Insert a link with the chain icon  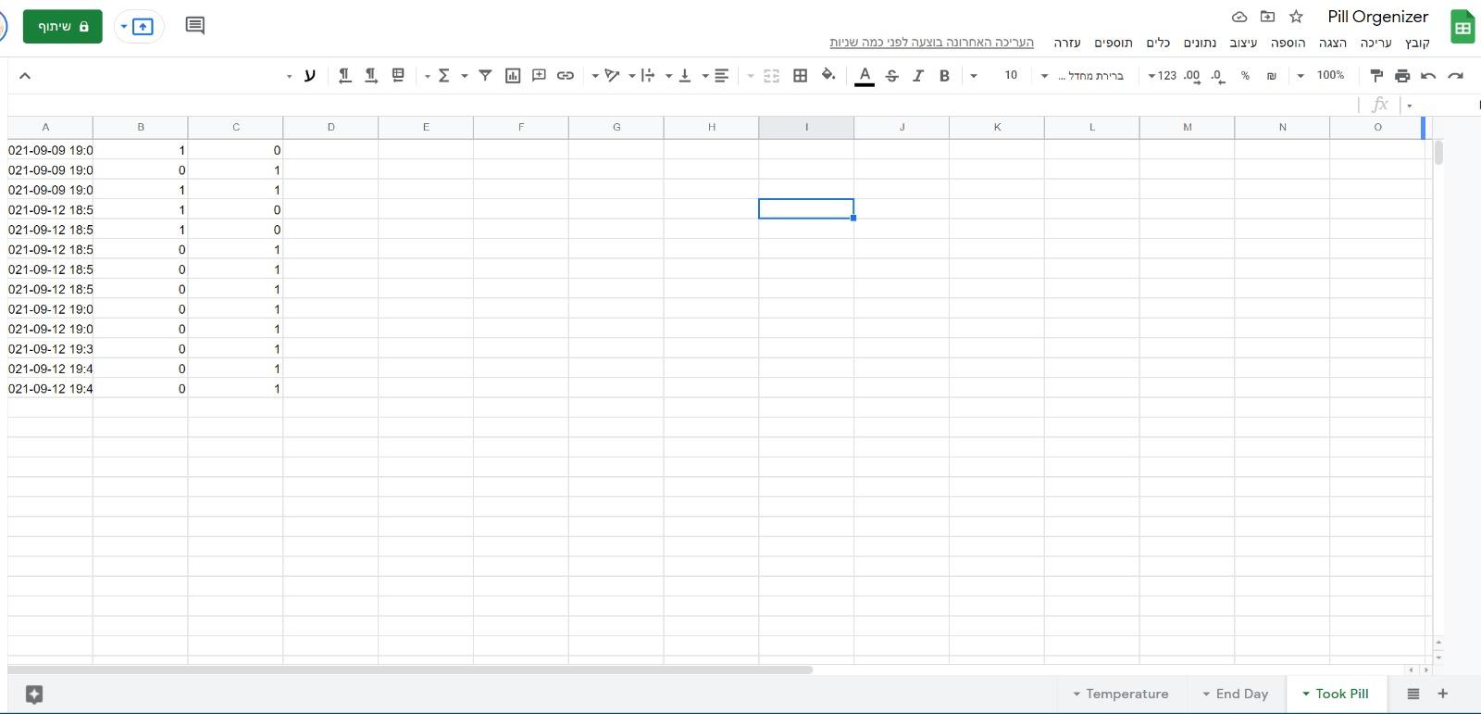pos(566,76)
